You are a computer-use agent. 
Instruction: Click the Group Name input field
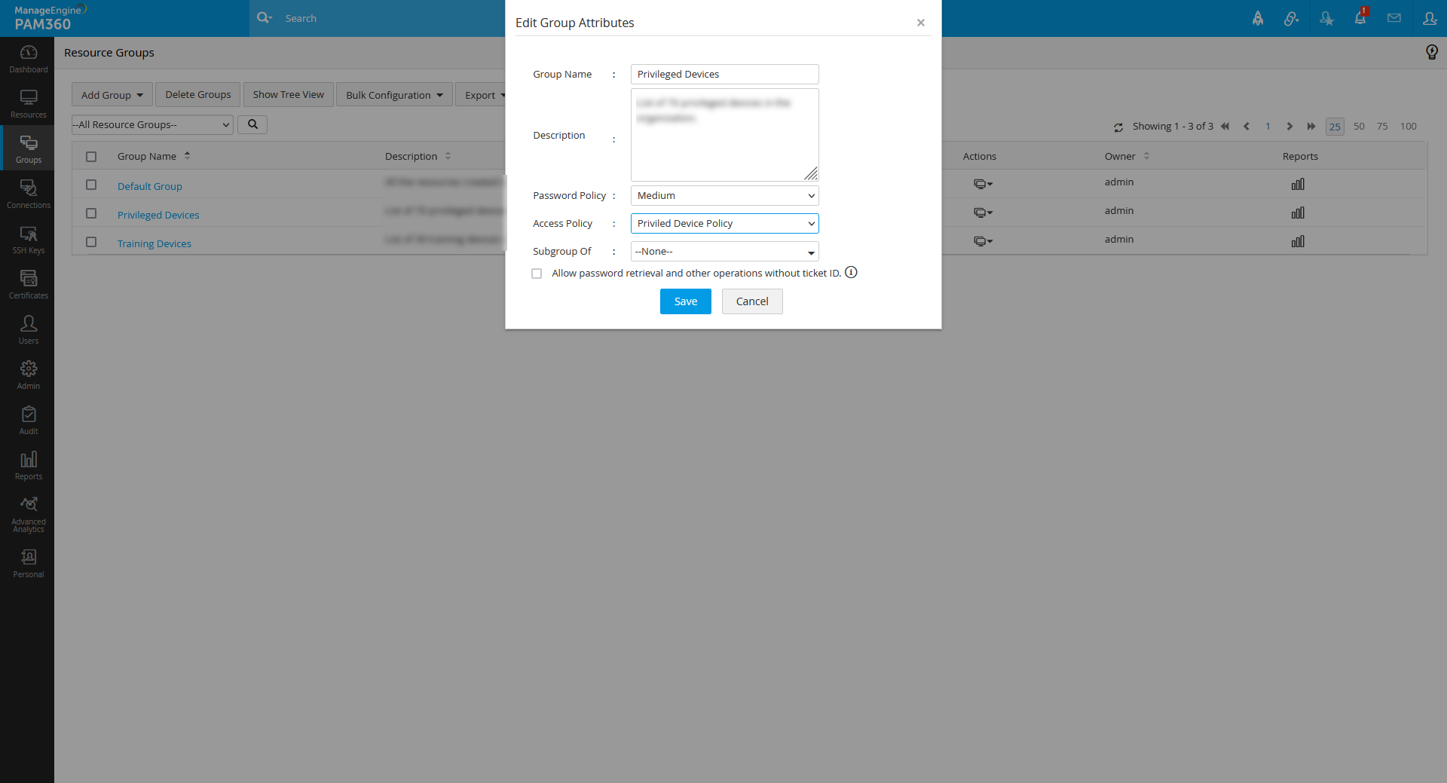click(x=724, y=74)
